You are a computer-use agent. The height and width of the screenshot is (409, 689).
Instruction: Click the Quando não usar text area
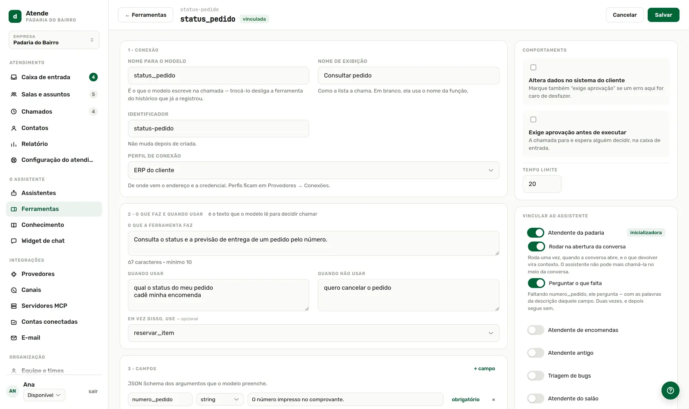pyautogui.click(x=408, y=295)
